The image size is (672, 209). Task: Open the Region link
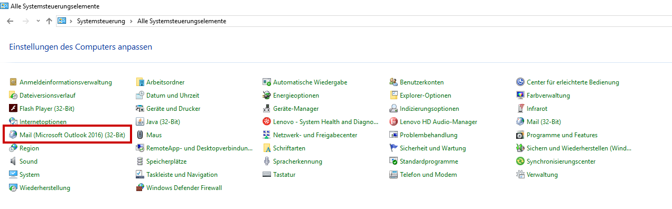coord(29,148)
